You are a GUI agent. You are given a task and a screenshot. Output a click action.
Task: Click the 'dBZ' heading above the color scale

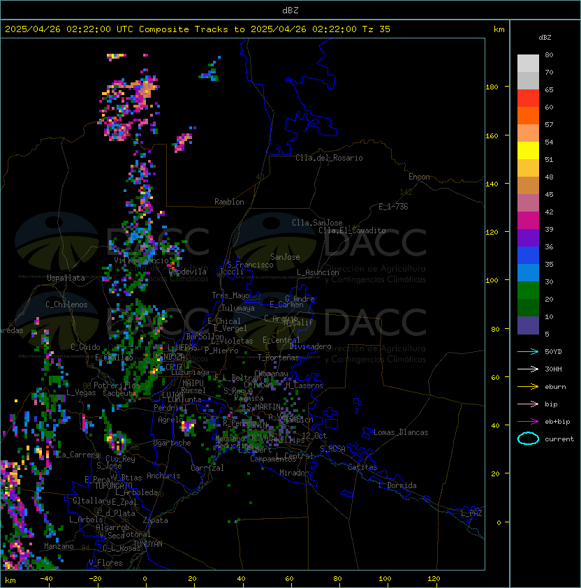545,38
